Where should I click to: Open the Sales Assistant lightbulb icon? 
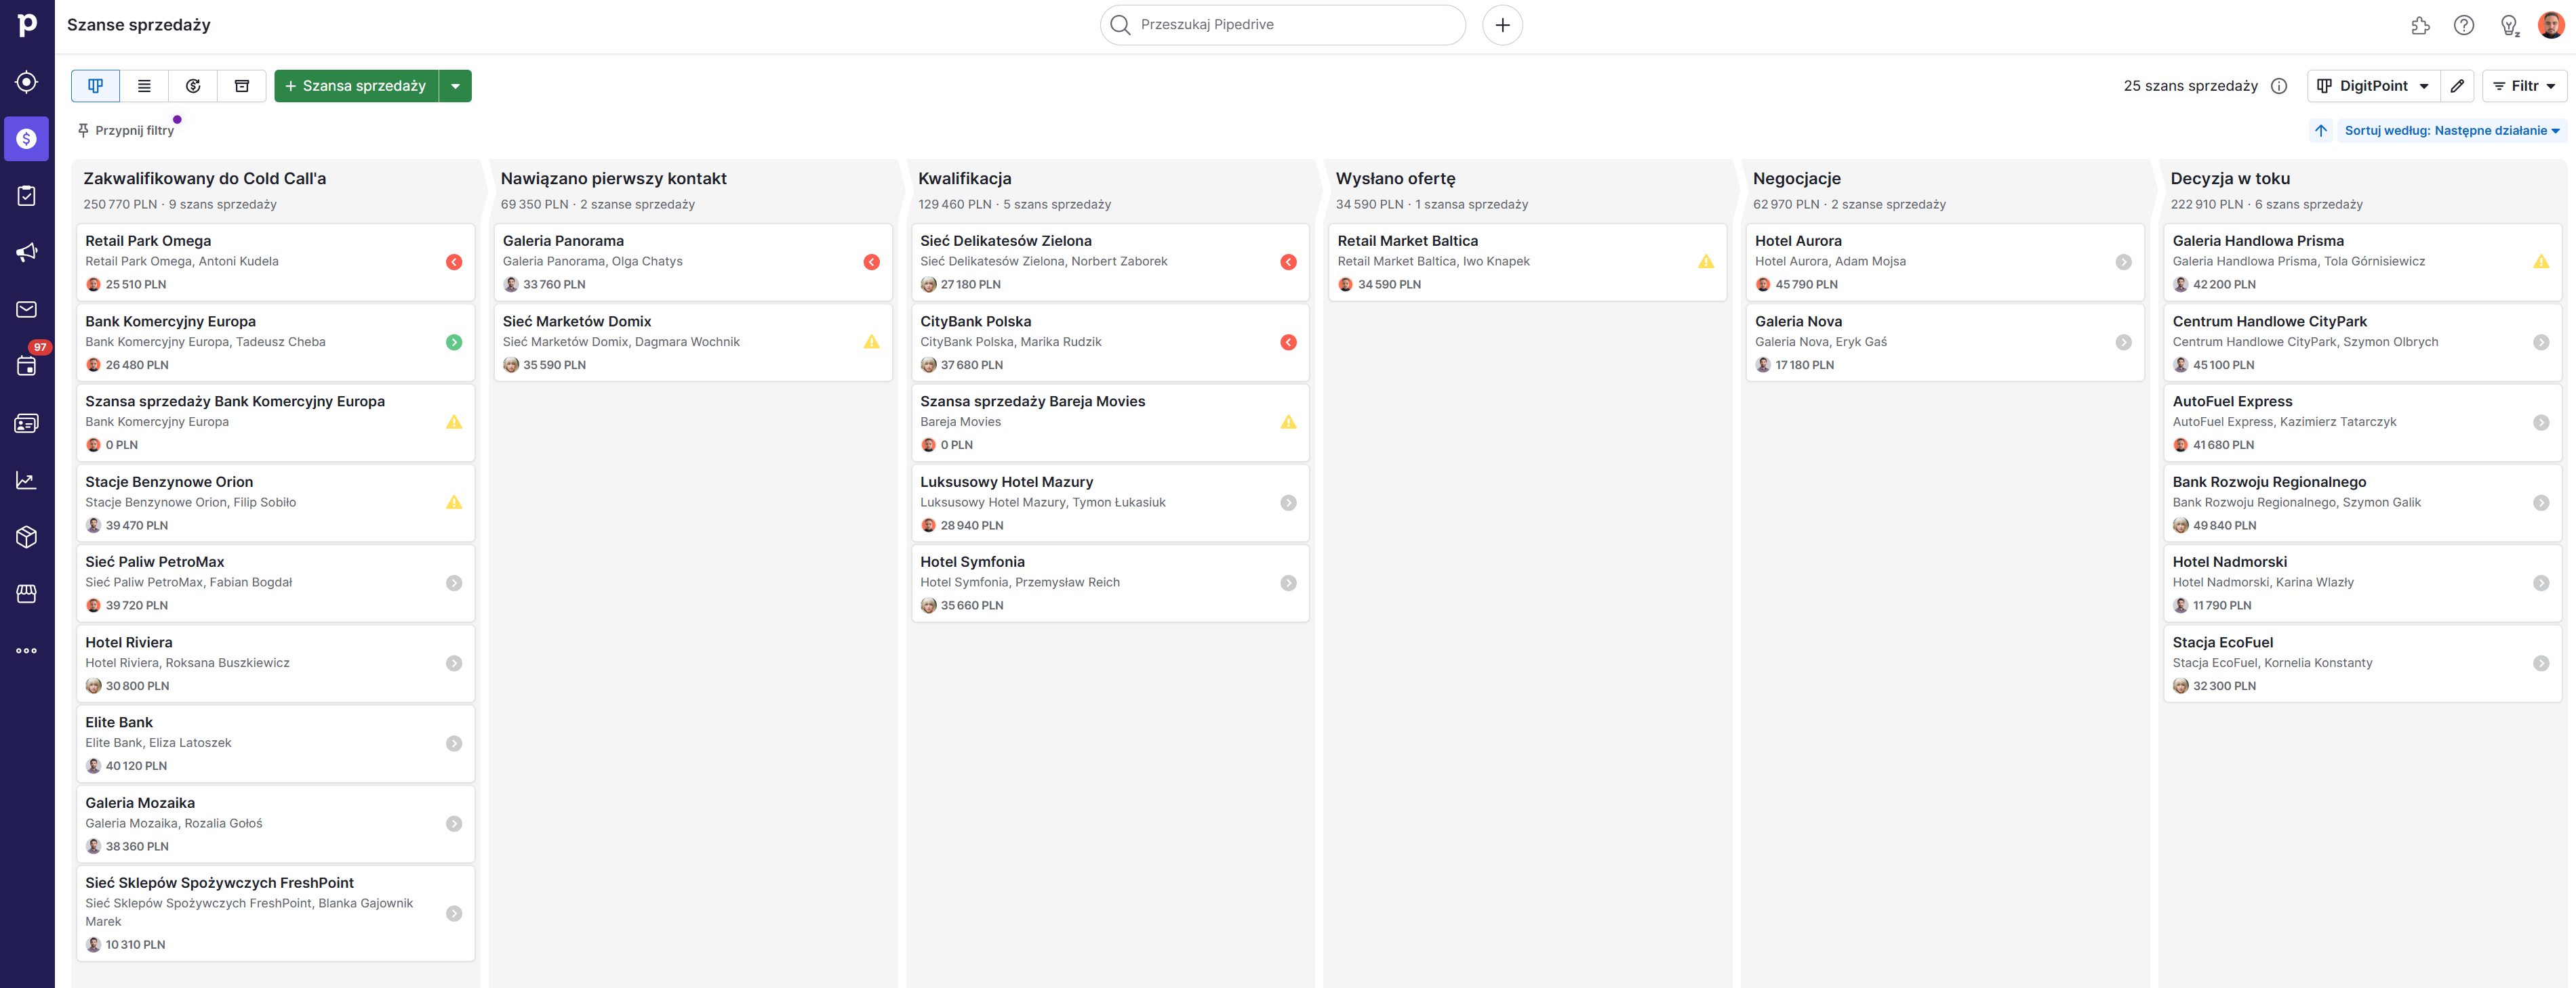click(x=2509, y=25)
